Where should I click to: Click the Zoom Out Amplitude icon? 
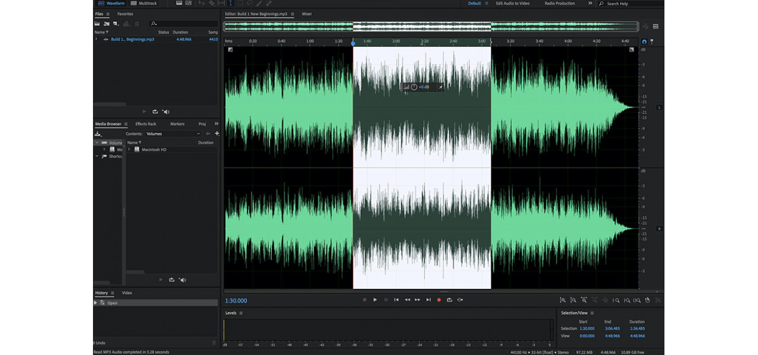click(x=573, y=300)
